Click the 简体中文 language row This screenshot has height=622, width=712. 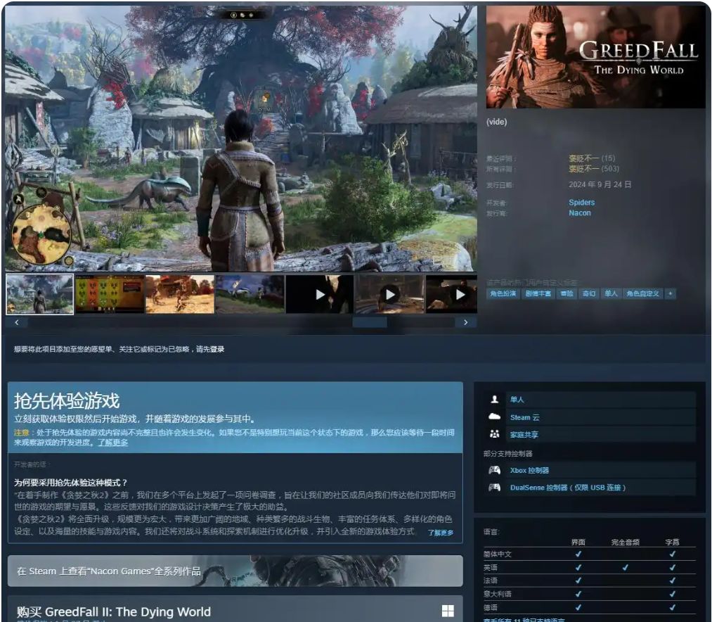click(x=590, y=554)
